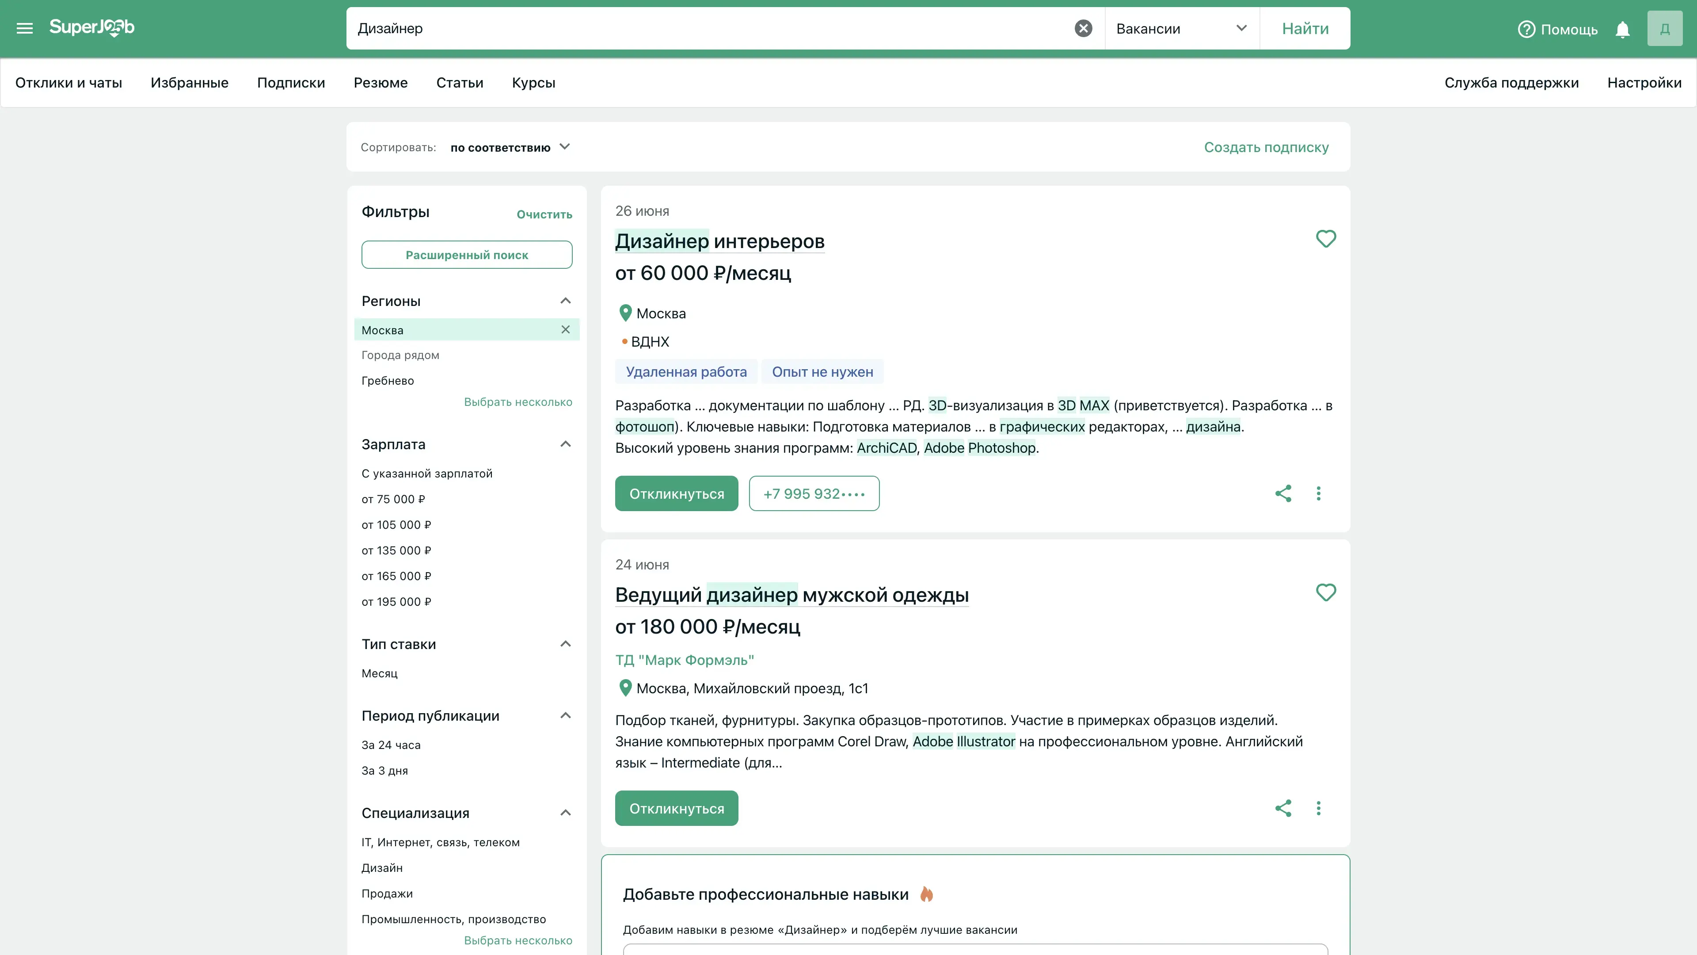Image resolution: width=1697 pixels, height=955 pixels.
Task: Add Дизайнер интерьеров to favorites heart
Action: 1325,239
